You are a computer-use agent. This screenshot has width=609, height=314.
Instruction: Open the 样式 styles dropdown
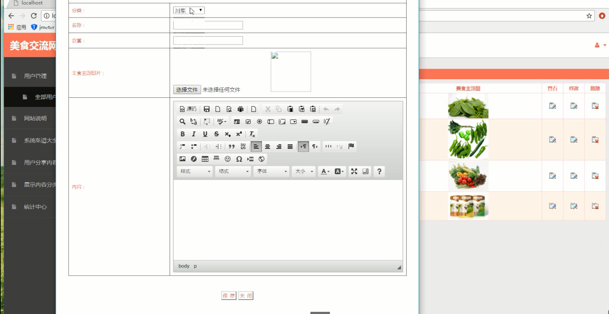(195, 171)
